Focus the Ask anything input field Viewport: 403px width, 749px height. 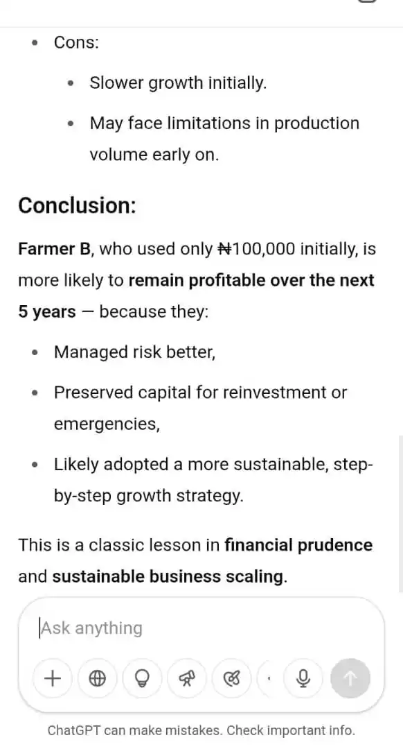tap(200, 628)
